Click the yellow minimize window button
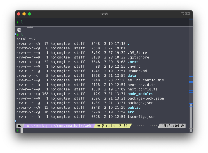Screen dimensions: 208x153 (x=24, y=14)
